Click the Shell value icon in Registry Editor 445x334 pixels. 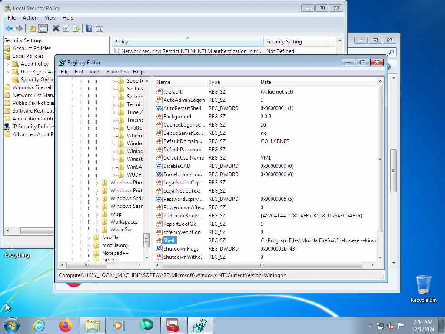pos(159,240)
